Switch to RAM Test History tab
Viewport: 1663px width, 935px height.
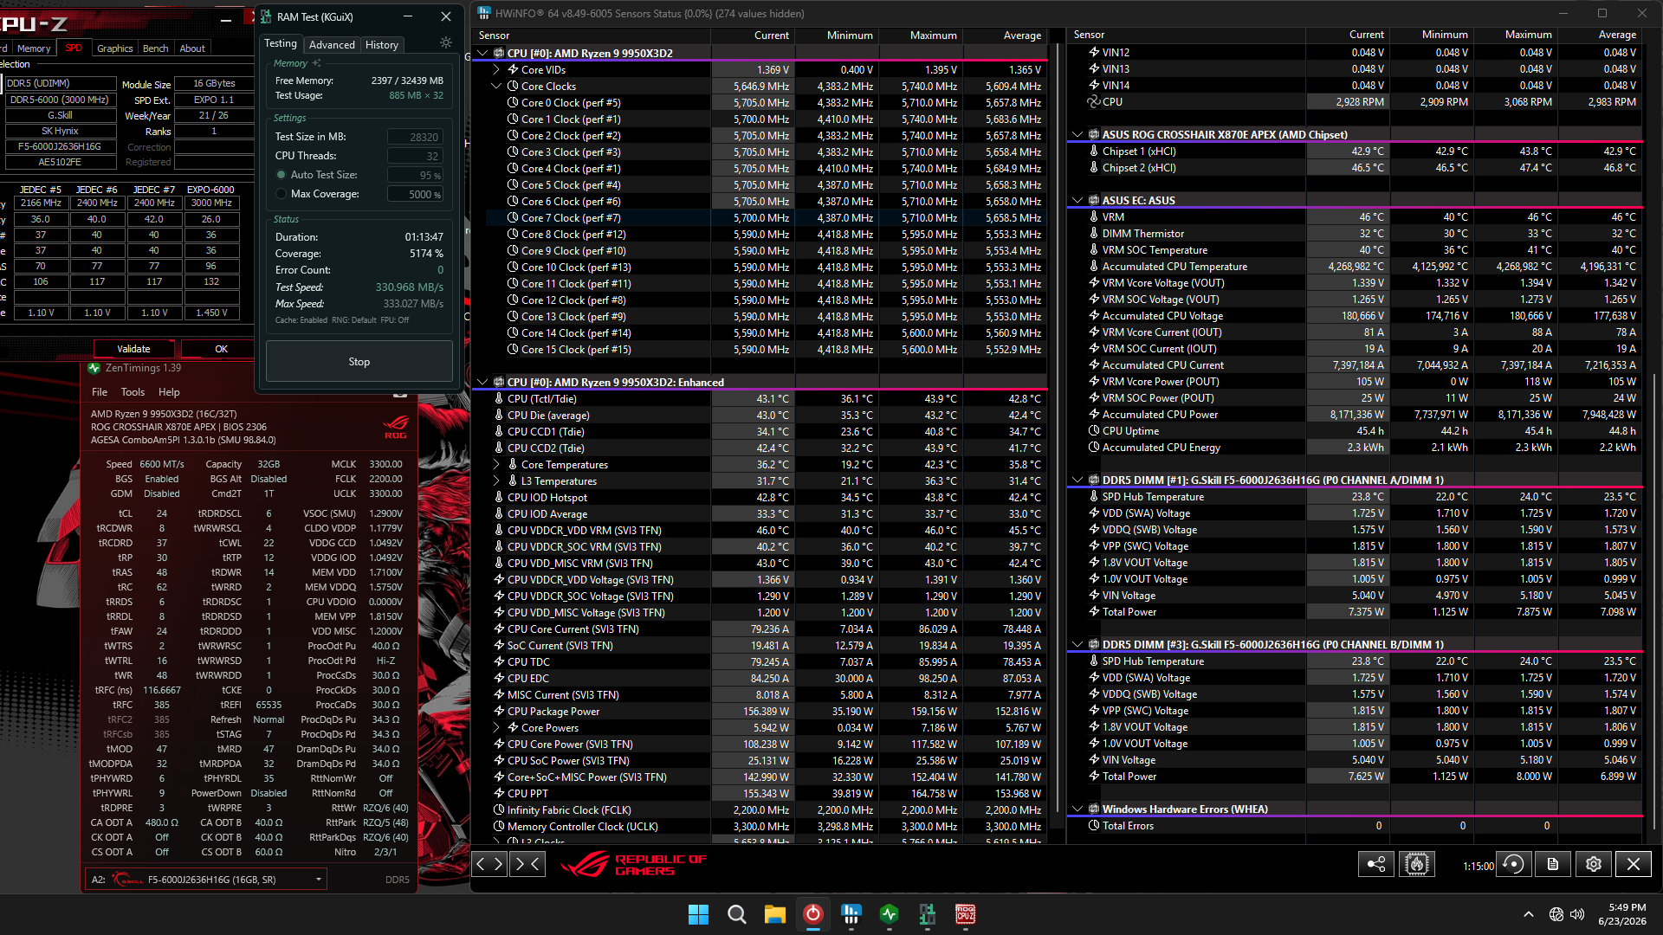coord(382,45)
